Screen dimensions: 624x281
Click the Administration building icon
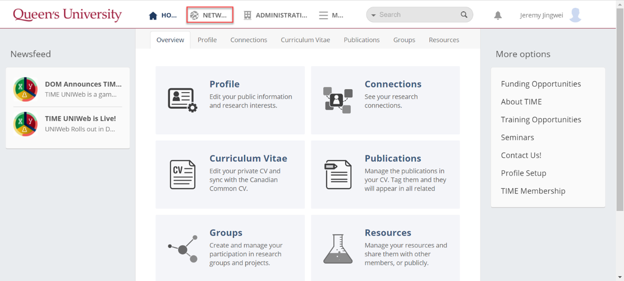pyautogui.click(x=247, y=15)
